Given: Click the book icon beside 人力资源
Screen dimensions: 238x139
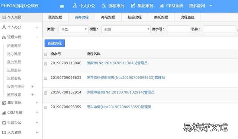Looking at the screenshot, I should pyautogui.click(x=4, y=132).
